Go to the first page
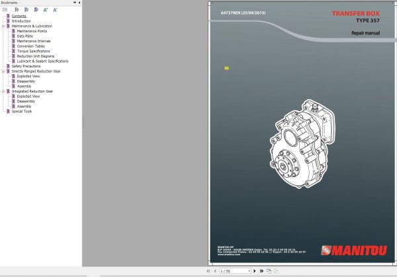The height and width of the screenshot is (277, 397). click(208, 271)
